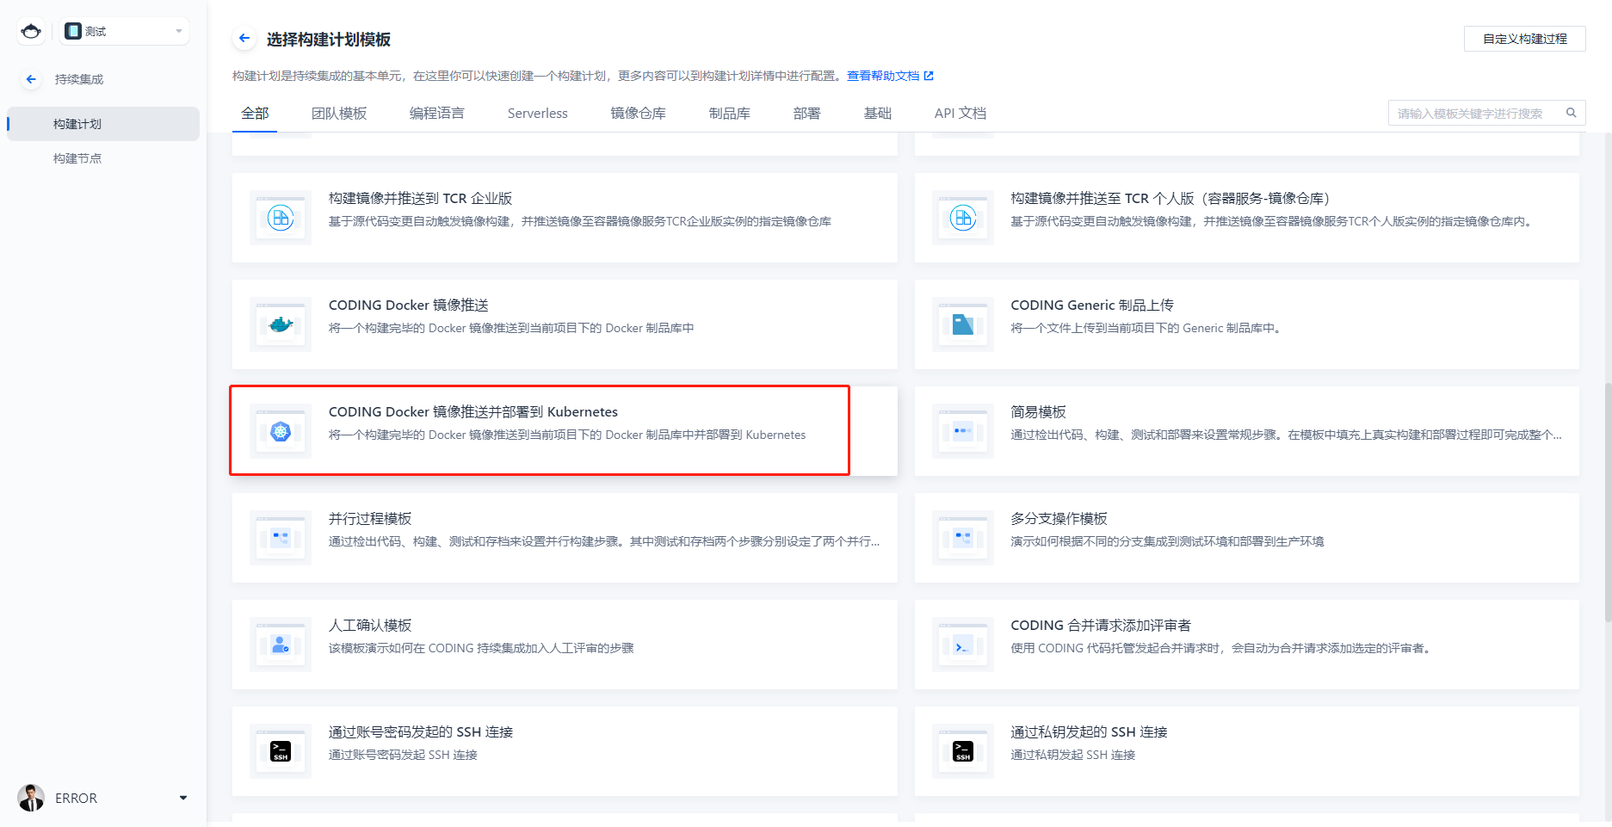Select 构建镜像并推送到 TCR 企业版 title

(x=421, y=199)
